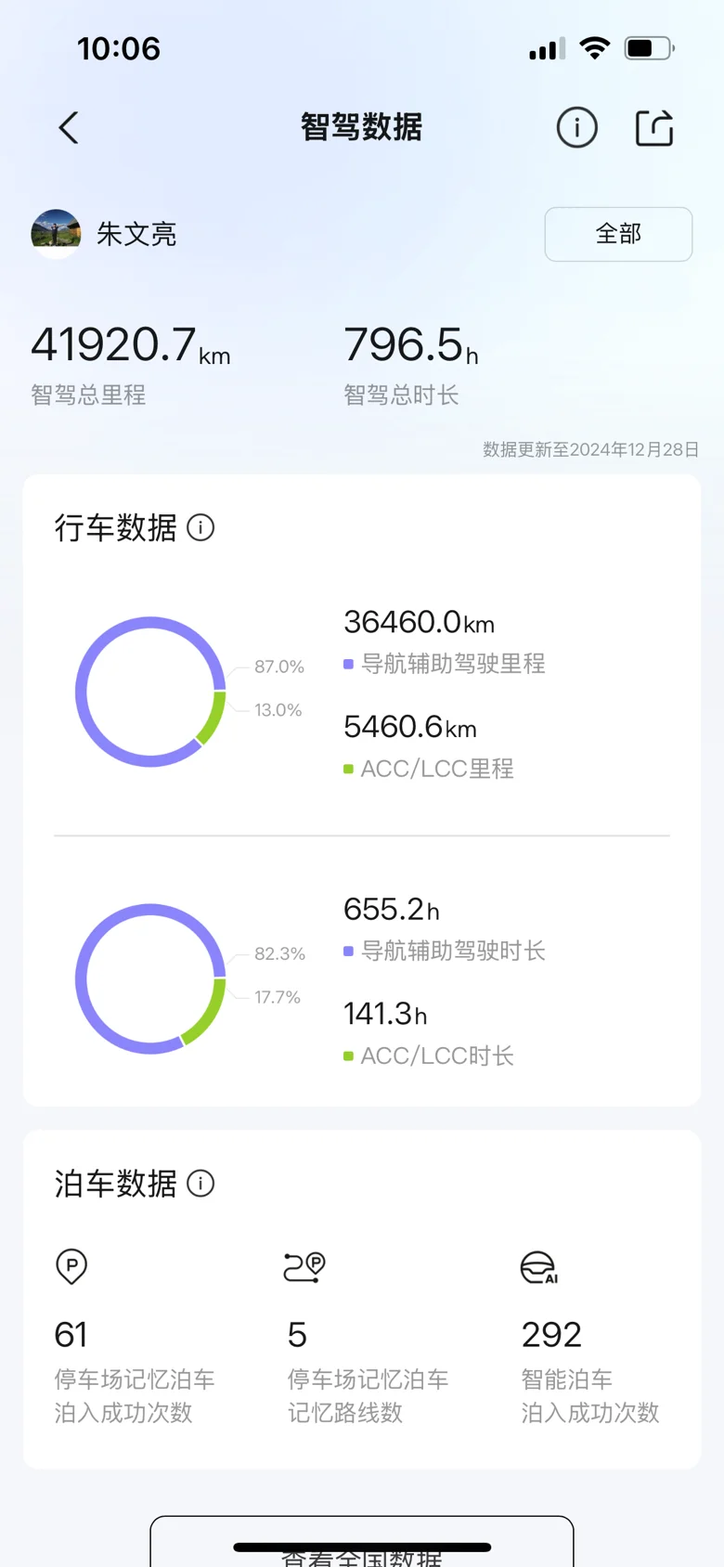Tap the mileage donut chart

pos(150,692)
